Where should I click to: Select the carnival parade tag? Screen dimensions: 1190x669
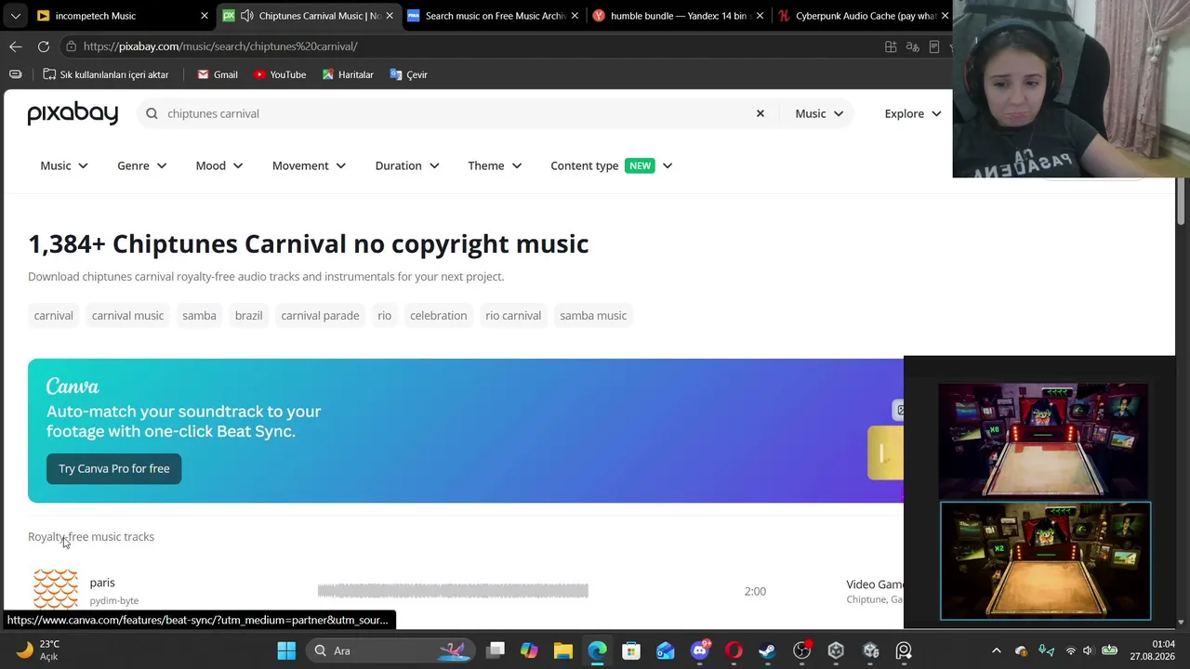(x=320, y=315)
